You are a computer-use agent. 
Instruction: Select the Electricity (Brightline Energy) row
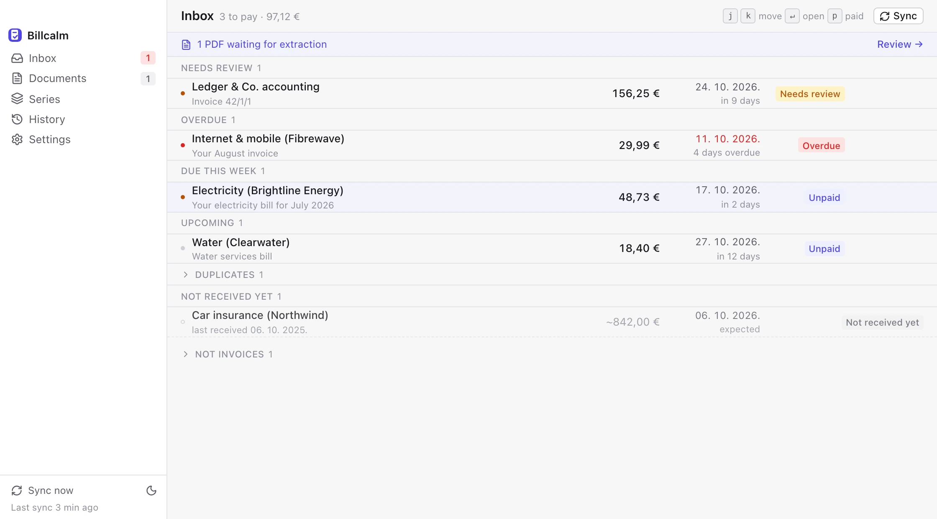[x=552, y=197]
